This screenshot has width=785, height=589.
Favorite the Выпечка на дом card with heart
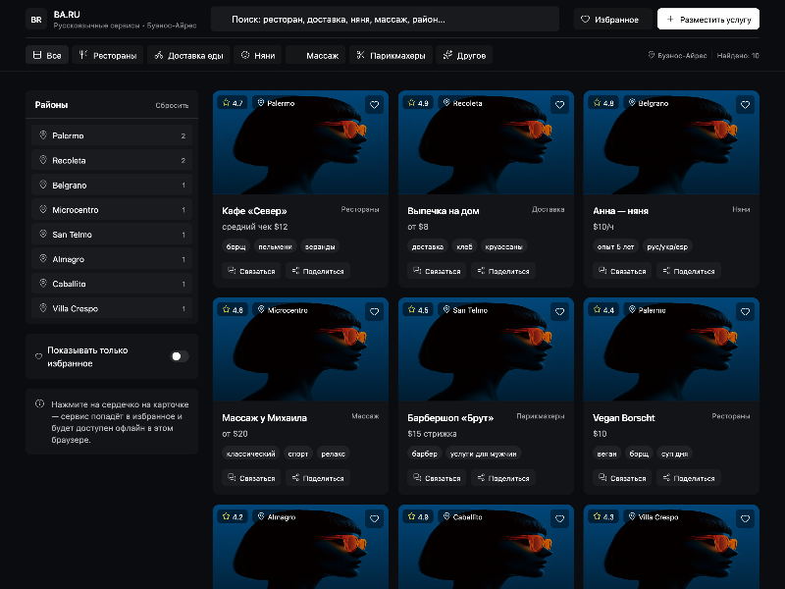(560, 104)
